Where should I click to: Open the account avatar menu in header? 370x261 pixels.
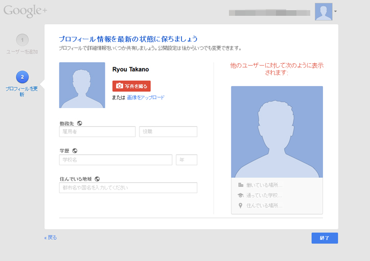tap(323, 12)
